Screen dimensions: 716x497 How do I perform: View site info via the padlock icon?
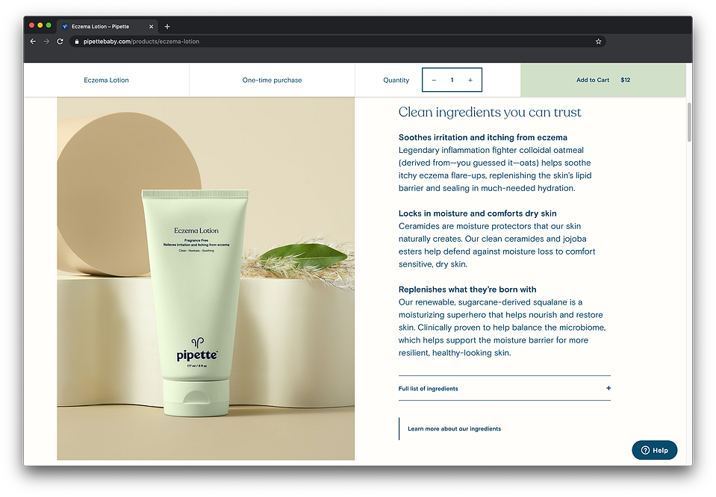(77, 42)
